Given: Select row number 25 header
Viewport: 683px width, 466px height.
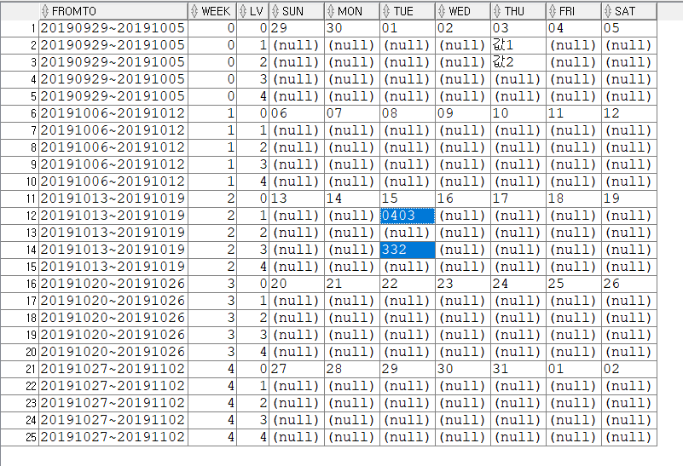Looking at the screenshot, I should pyautogui.click(x=20, y=437).
